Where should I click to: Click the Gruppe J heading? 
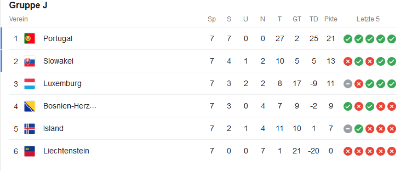tap(28, 5)
